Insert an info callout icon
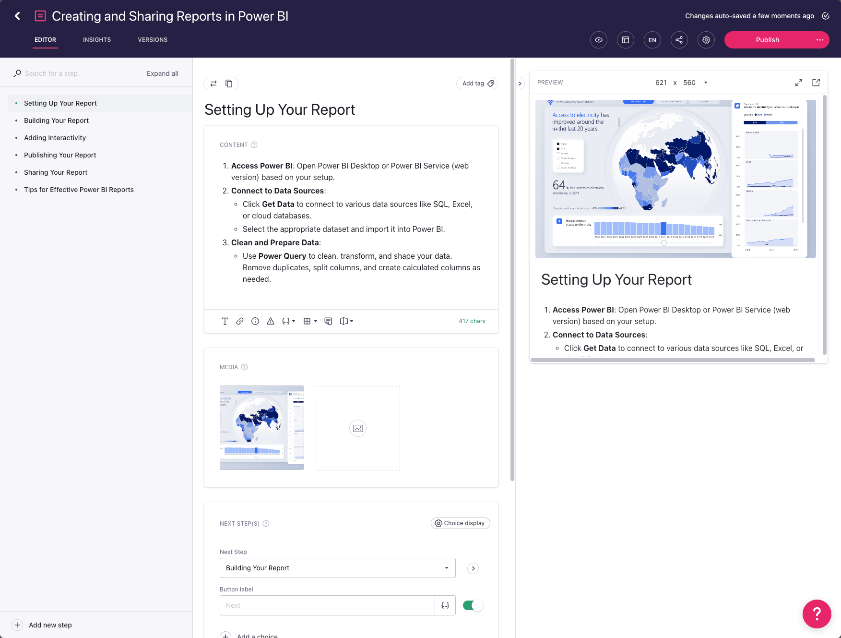This screenshot has height=638, width=841. (255, 321)
